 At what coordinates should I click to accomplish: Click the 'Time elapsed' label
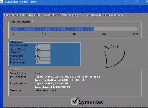coord(17,59)
